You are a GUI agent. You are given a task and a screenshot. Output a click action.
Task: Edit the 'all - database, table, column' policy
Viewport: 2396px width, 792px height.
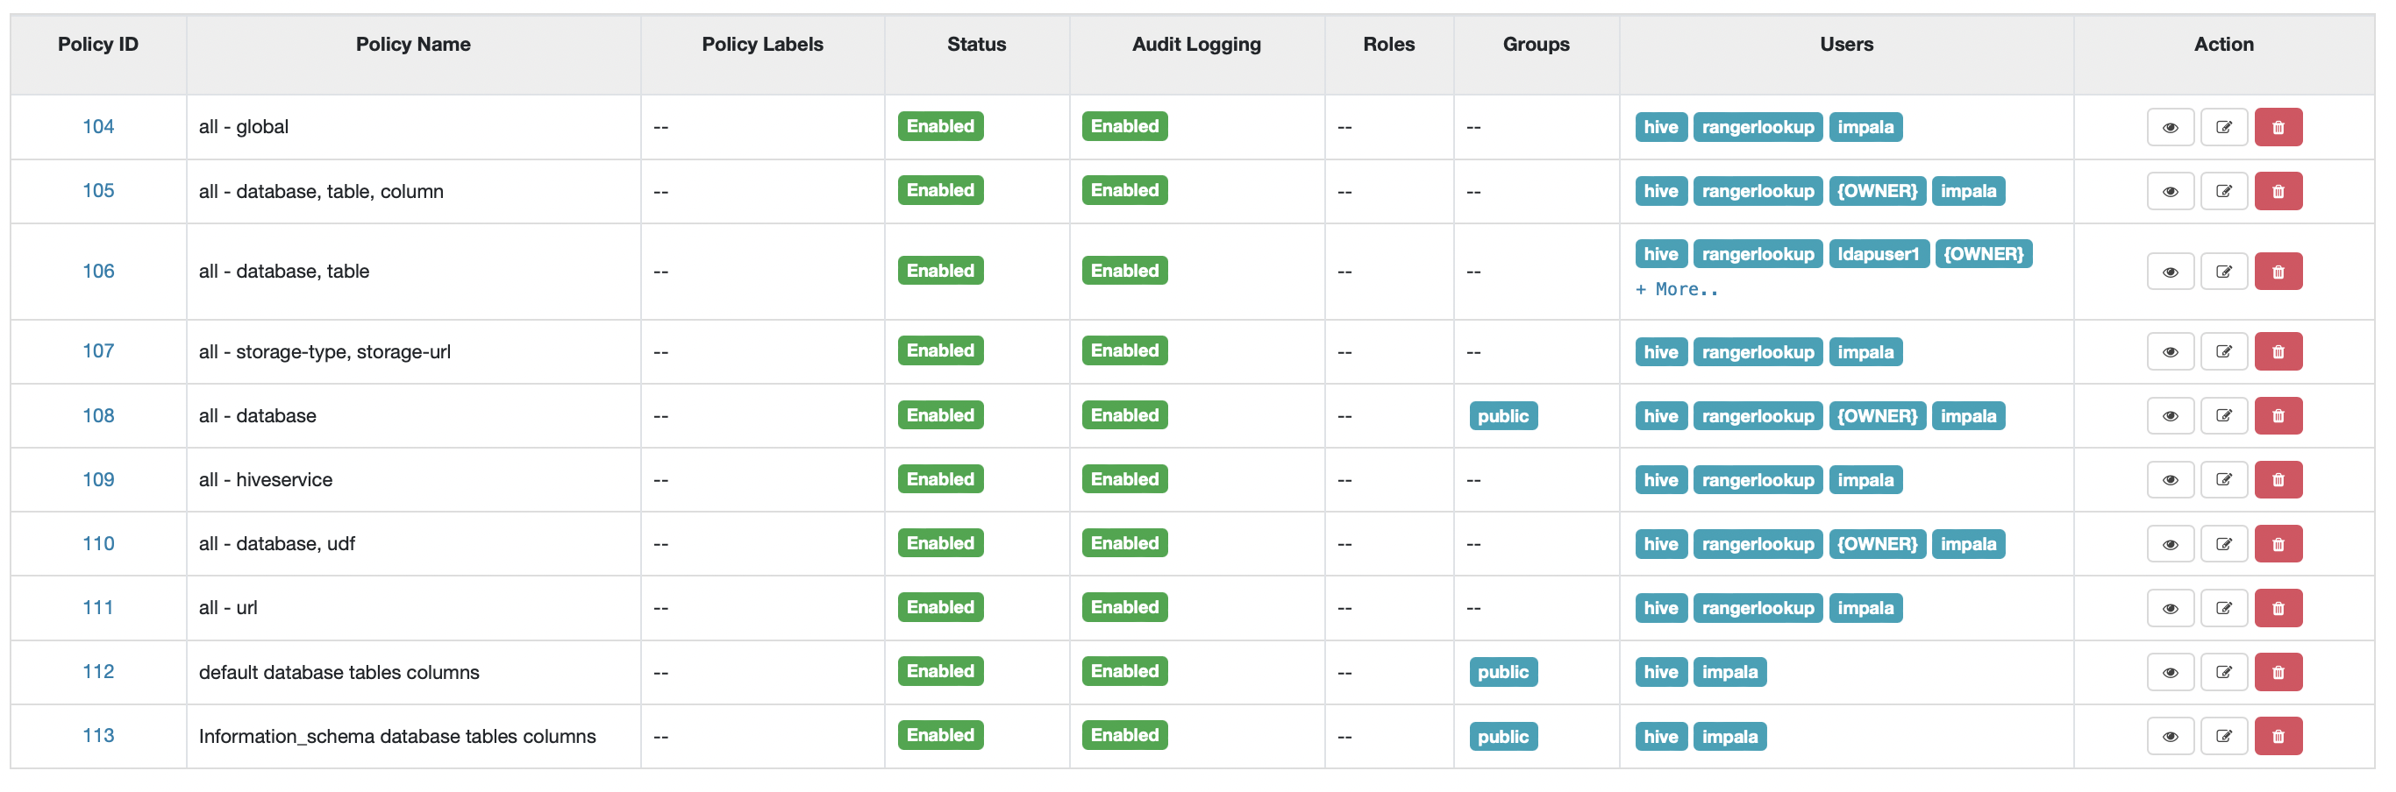click(2223, 192)
